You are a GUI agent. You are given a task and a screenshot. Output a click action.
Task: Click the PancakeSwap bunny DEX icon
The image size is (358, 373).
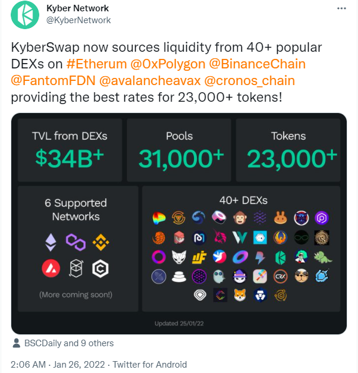[281, 218]
